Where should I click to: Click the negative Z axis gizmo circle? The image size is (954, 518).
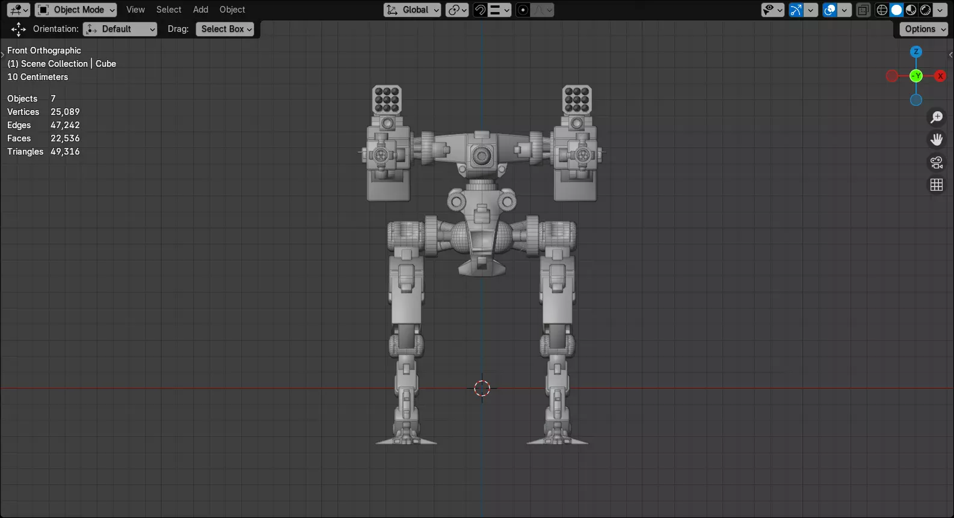pos(916,100)
